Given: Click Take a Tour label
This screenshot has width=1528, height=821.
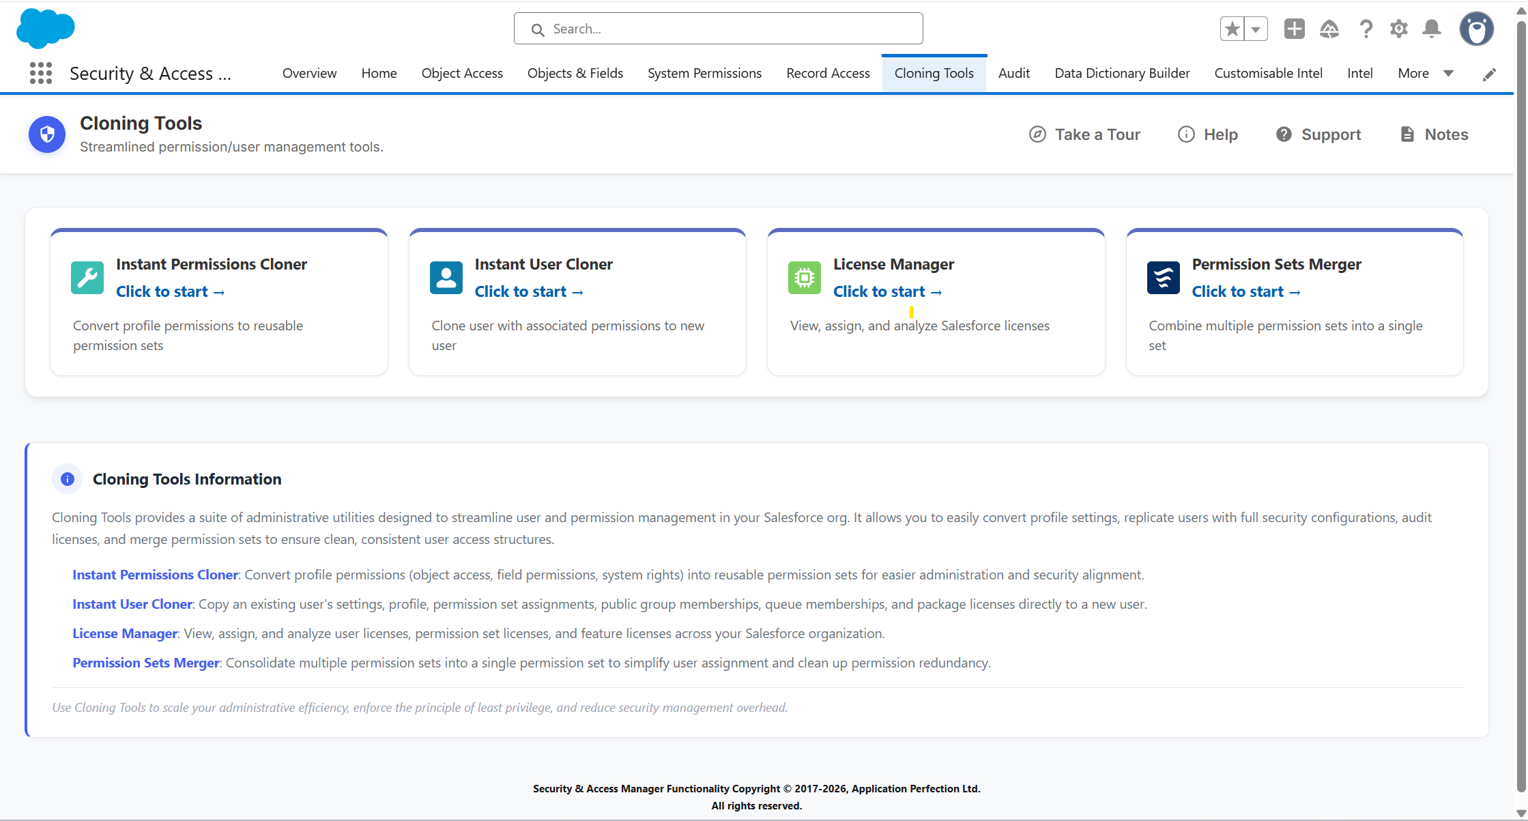Looking at the screenshot, I should tap(1097, 134).
